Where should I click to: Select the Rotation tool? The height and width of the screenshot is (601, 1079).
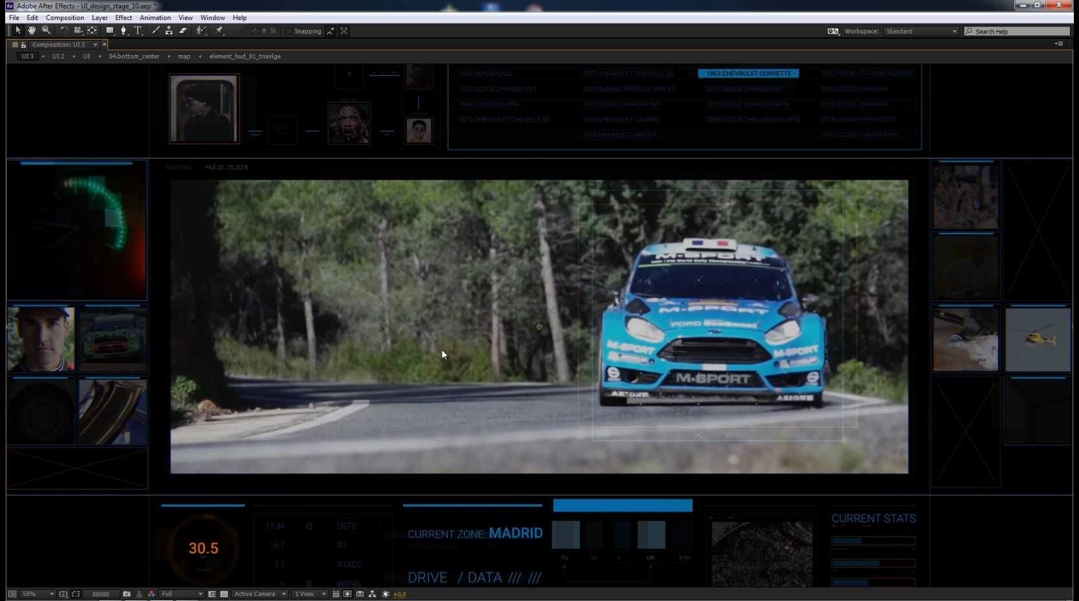tap(63, 30)
